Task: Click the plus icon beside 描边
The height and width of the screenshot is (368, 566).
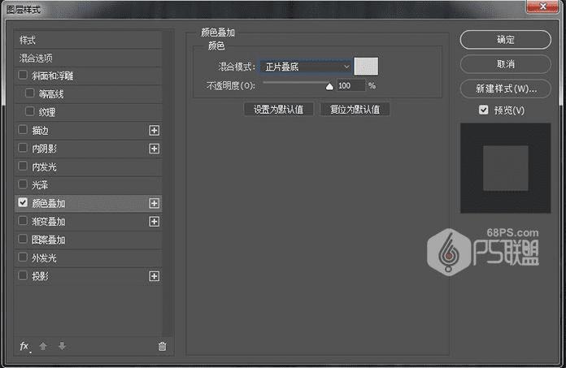Action: click(155, 131)
